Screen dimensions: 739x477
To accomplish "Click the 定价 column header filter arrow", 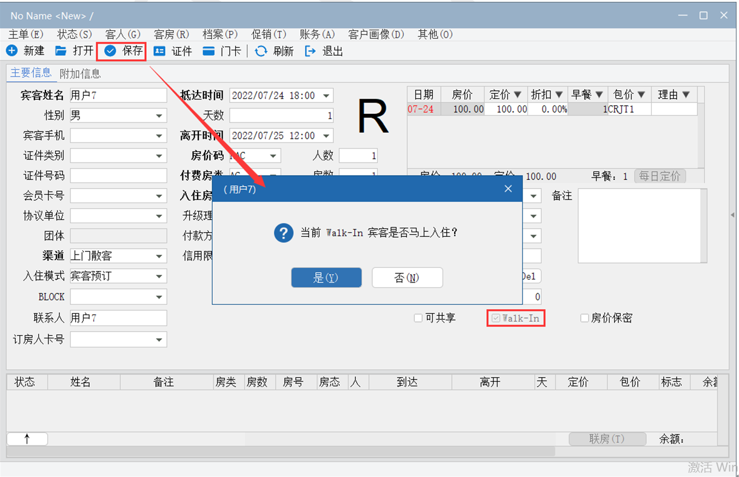I will [x=518, y=95].
